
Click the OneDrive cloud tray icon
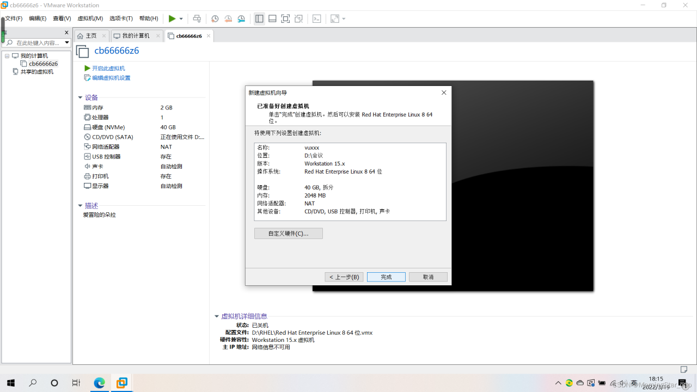tap(580, 383)
